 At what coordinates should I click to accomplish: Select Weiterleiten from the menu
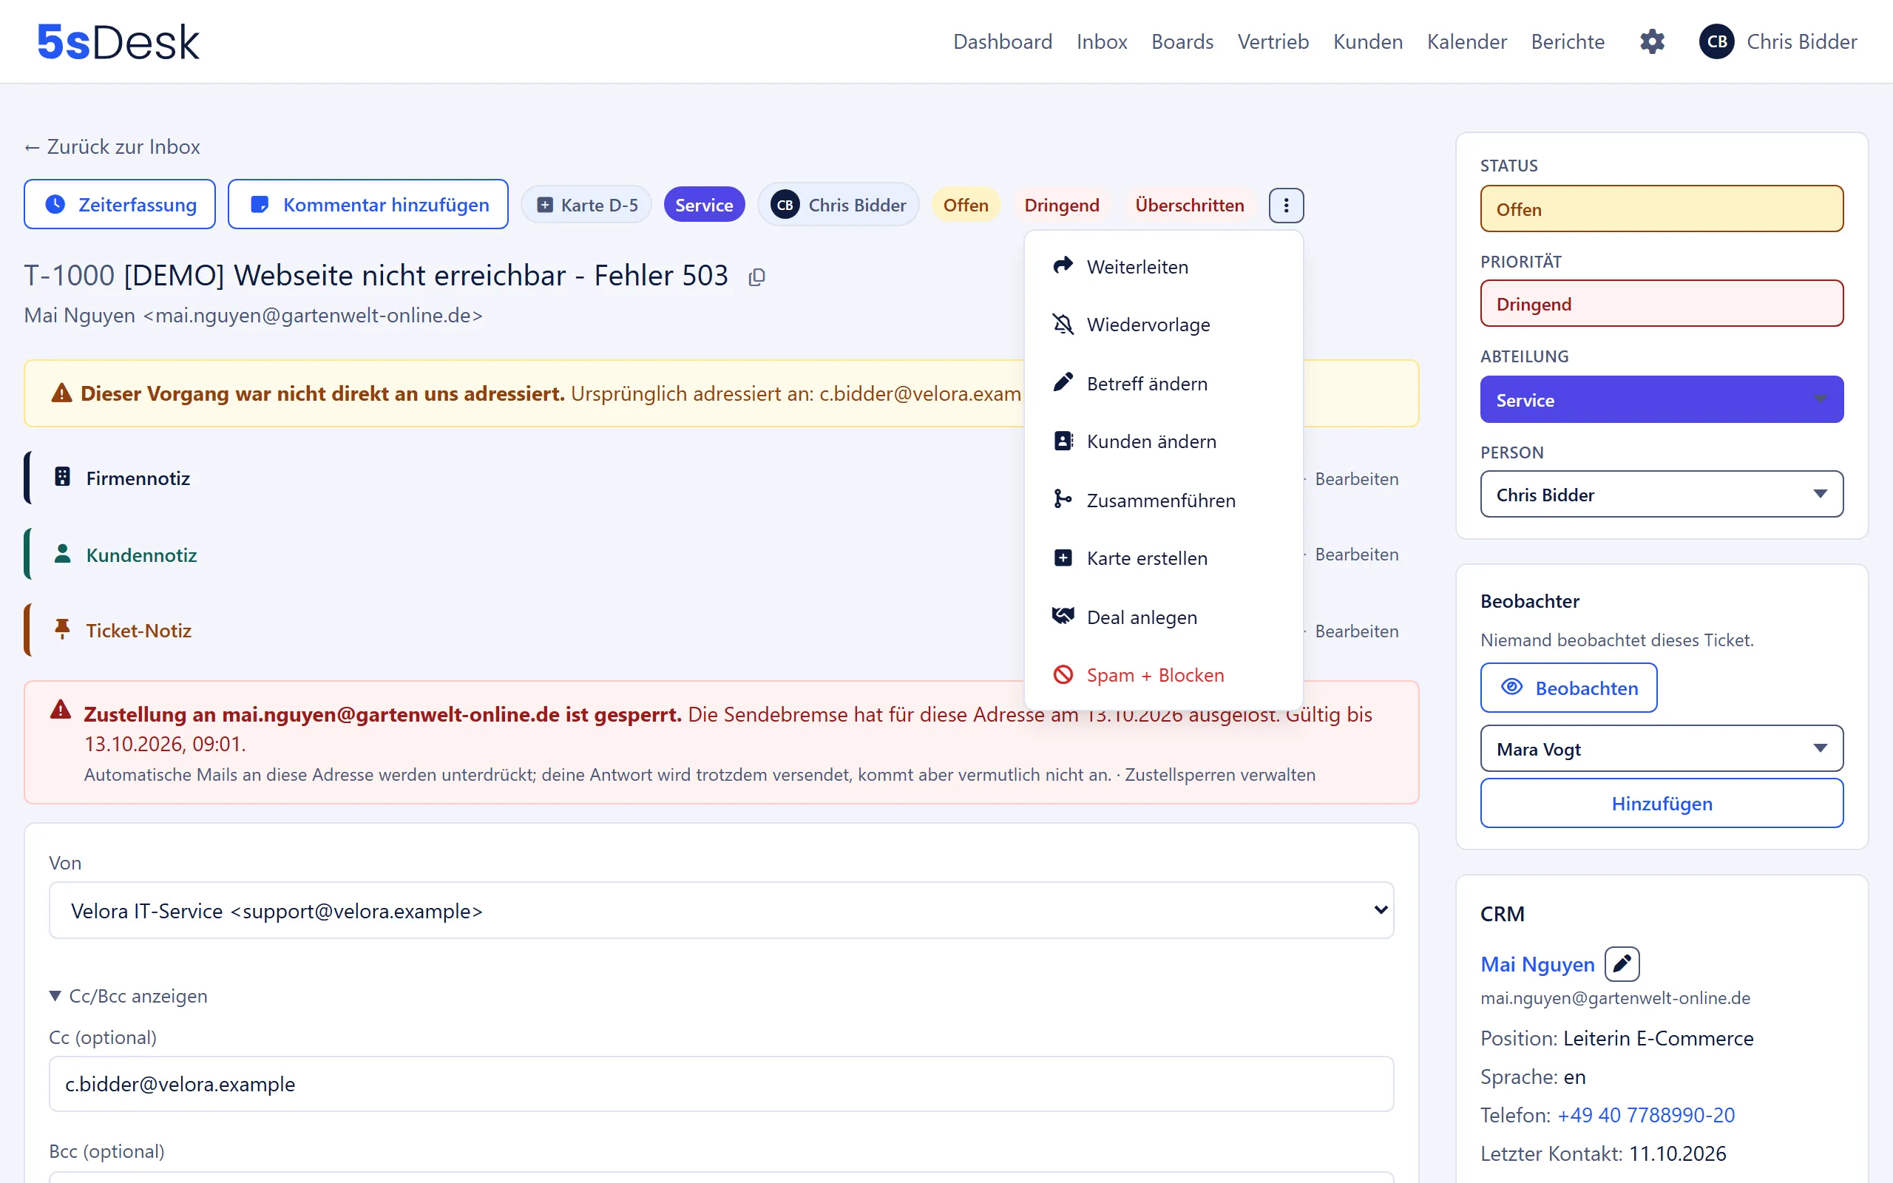[x=1163, y=267]
